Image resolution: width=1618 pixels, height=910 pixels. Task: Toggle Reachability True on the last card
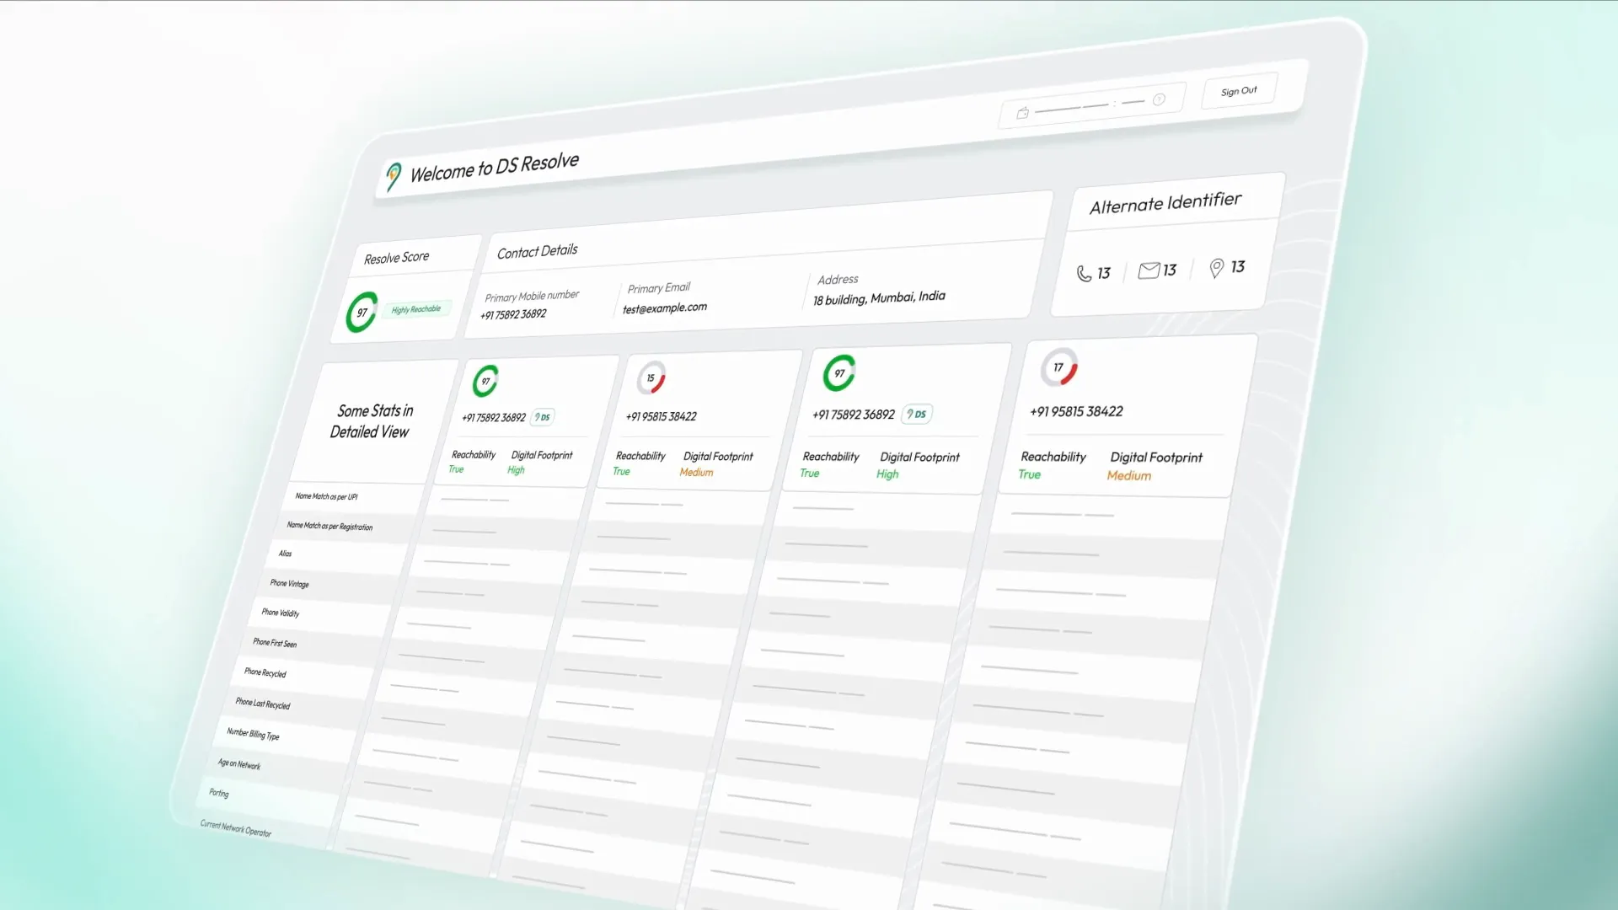click(1029, 474)
